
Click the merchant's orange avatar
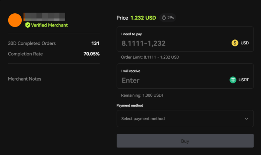[x=15, y=20]
